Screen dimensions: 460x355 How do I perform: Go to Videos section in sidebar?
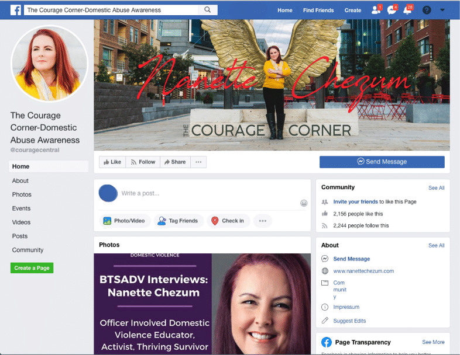[x=22, y=222]
